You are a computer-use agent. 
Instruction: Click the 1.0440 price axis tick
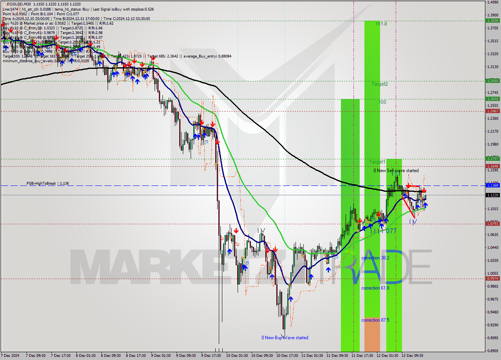(x=492, y=247)
